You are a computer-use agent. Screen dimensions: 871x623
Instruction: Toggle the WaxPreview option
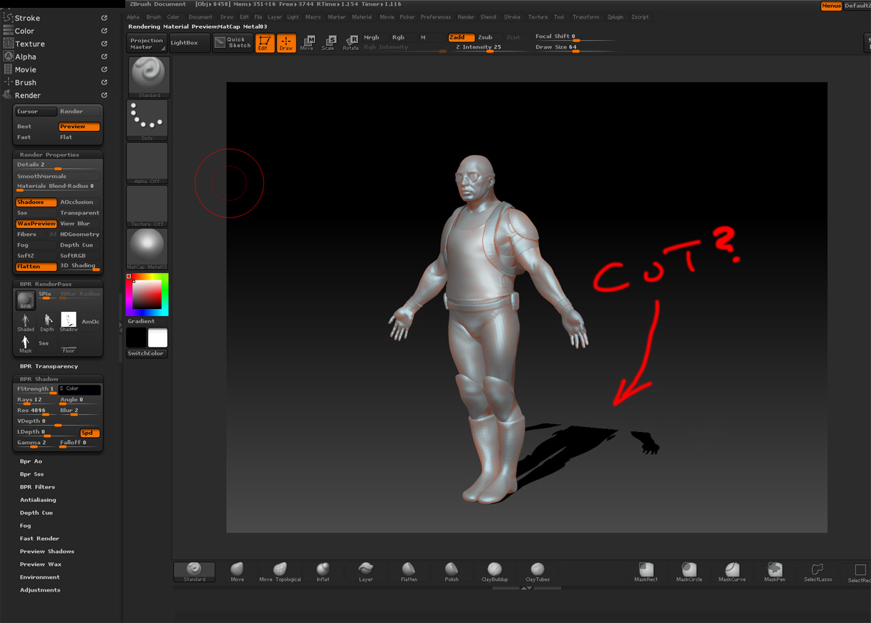[36, 224]
